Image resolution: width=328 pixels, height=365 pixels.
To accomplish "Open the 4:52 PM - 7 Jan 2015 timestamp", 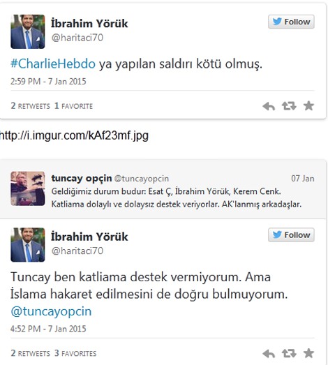I will [x=48, y=329].
